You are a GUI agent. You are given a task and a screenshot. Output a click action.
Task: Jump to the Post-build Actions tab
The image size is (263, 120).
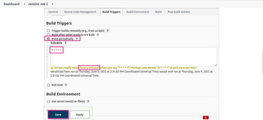click(179, 12)
